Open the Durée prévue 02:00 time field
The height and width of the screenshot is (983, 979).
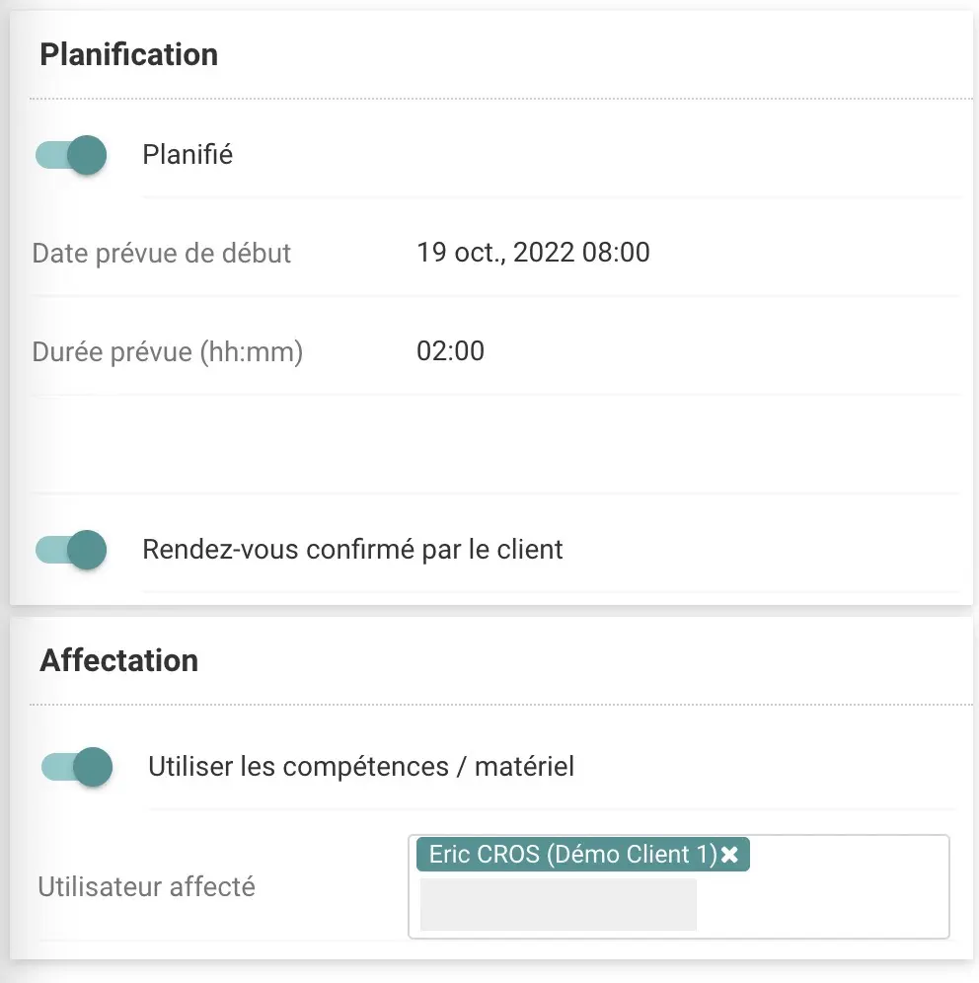451,351
